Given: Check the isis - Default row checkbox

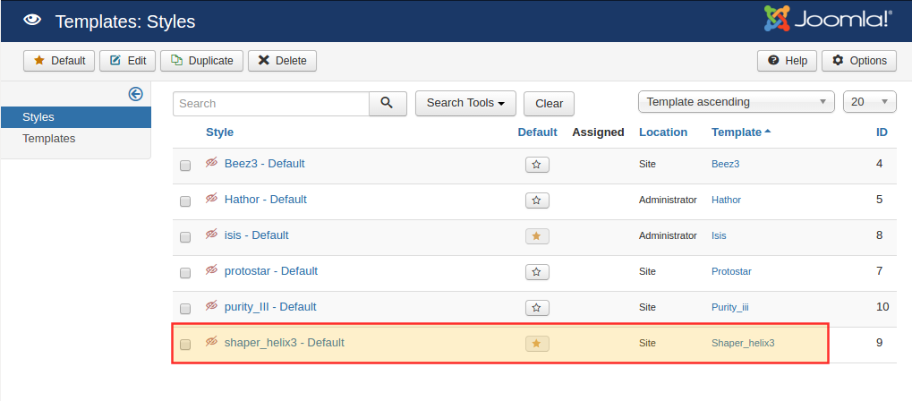Looking at the screenshot, I should point(185,237).
